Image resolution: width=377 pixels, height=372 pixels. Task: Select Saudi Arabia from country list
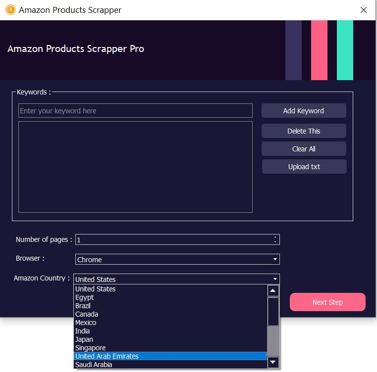[x=170, y=365]
